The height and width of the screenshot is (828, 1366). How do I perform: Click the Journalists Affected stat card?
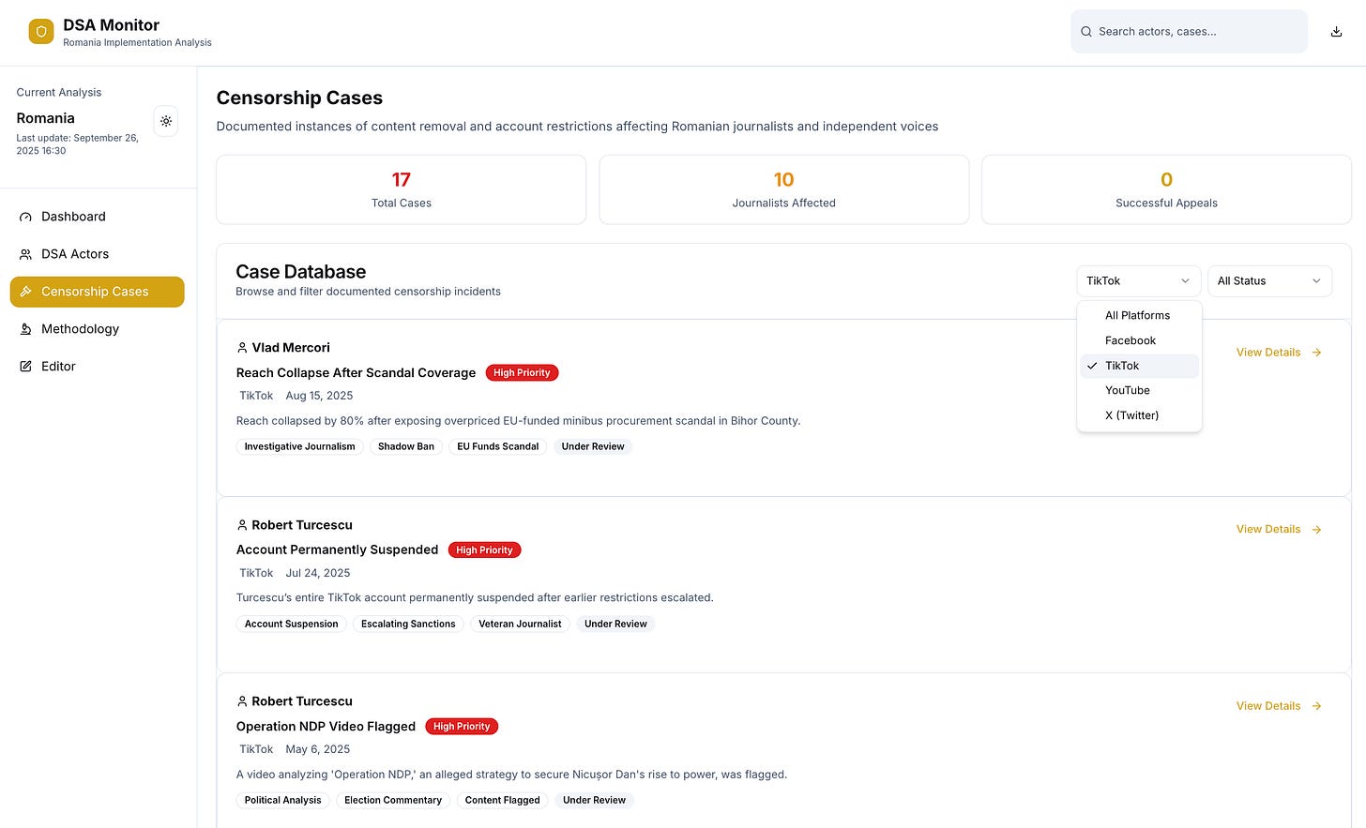click(784, 189)
